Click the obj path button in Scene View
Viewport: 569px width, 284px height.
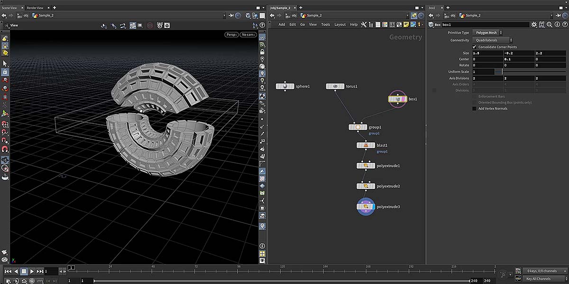23,15
